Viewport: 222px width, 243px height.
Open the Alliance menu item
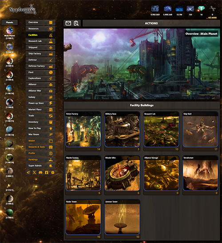(x=40, y=84)
